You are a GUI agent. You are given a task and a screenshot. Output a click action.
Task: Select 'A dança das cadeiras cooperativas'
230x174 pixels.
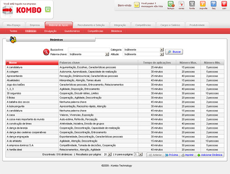click(115, 132)
